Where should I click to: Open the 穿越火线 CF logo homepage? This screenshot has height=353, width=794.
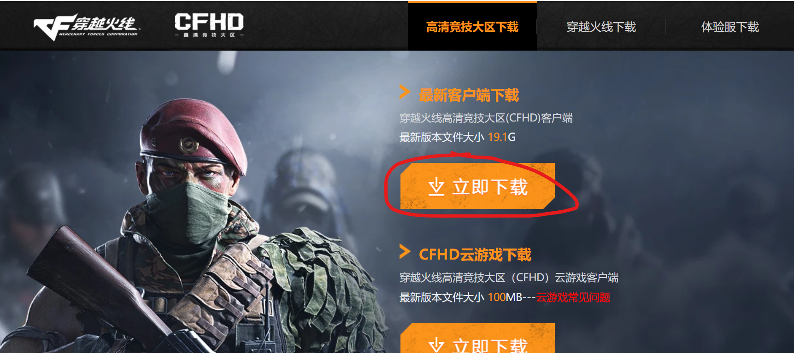(x=86, y=27)
